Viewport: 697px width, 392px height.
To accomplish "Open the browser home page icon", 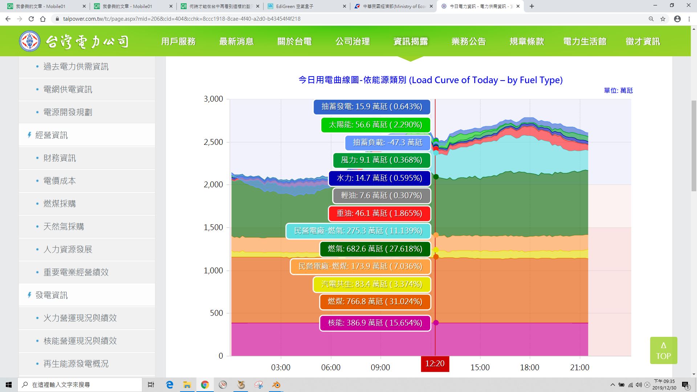I will pos(43,19).
